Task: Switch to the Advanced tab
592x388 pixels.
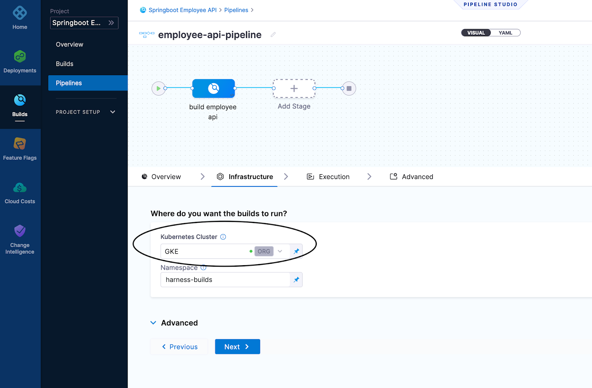Action: click(411, 177)
